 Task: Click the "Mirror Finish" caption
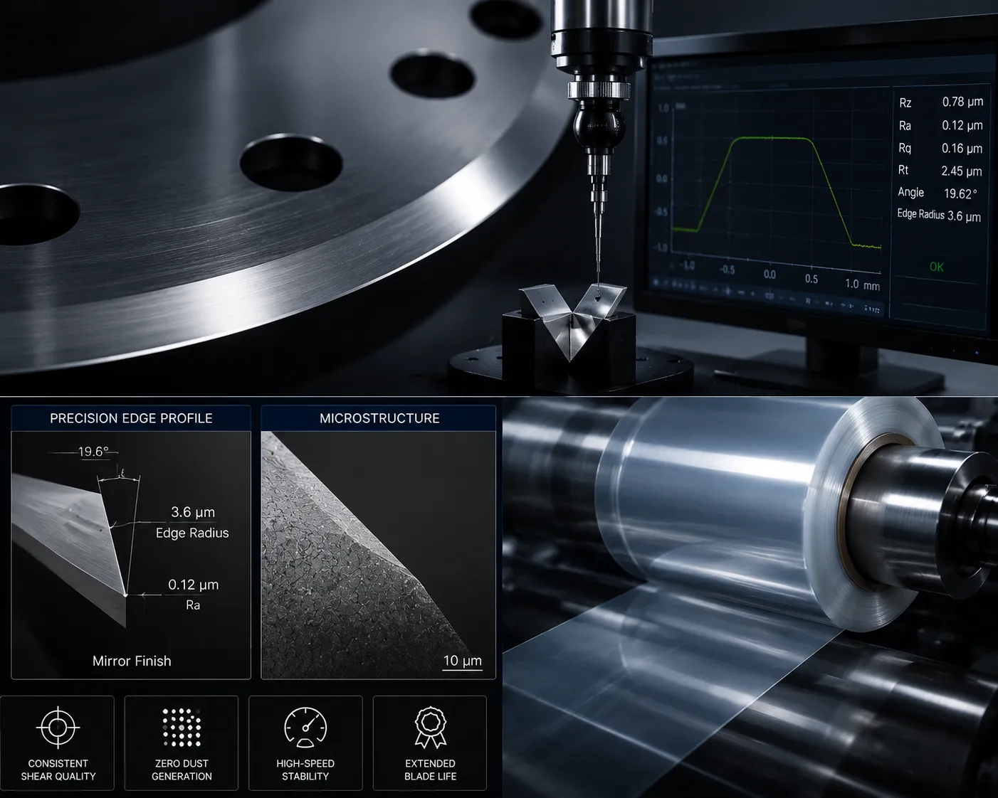[132, 661]
